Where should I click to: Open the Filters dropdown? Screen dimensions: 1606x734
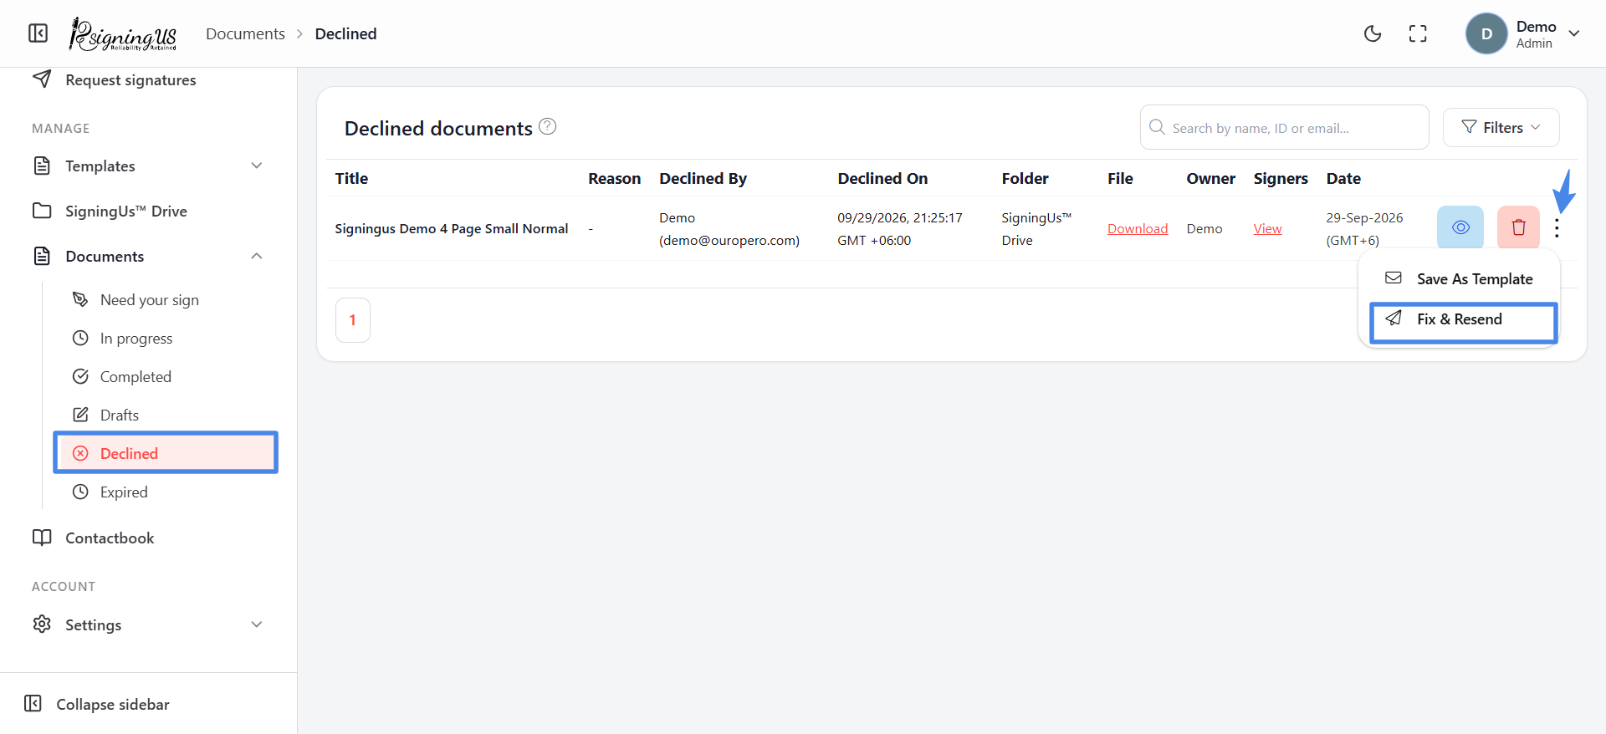[1501, 127]
